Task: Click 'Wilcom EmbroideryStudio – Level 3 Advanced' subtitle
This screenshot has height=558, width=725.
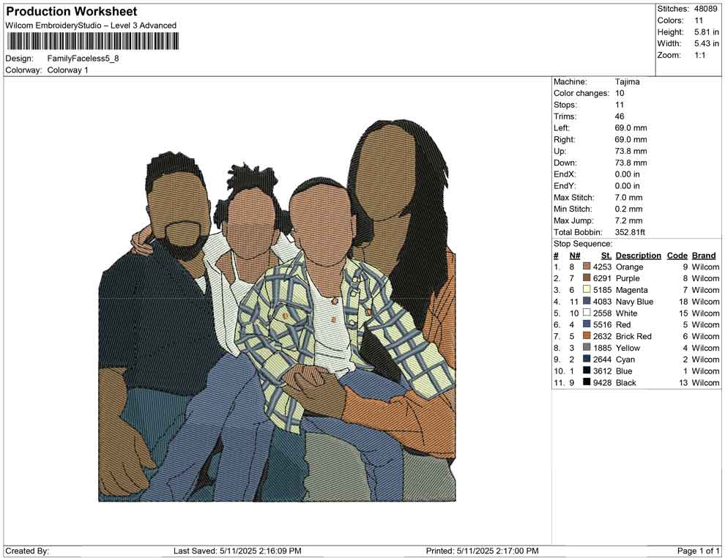Action: coord(91,26)
